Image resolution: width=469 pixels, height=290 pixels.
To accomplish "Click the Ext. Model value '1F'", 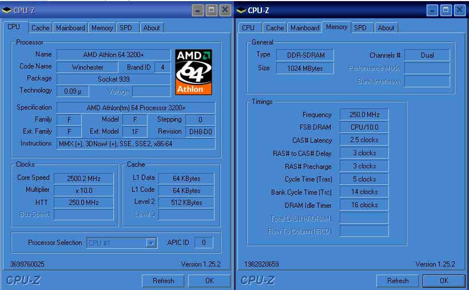I will (x=135, y=132).
